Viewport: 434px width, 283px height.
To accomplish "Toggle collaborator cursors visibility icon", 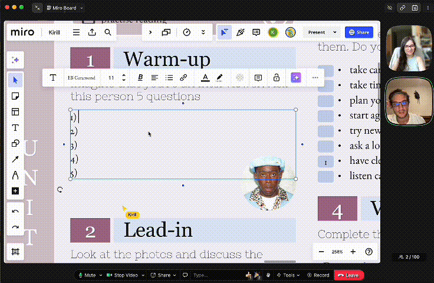I will pos(225,32).
